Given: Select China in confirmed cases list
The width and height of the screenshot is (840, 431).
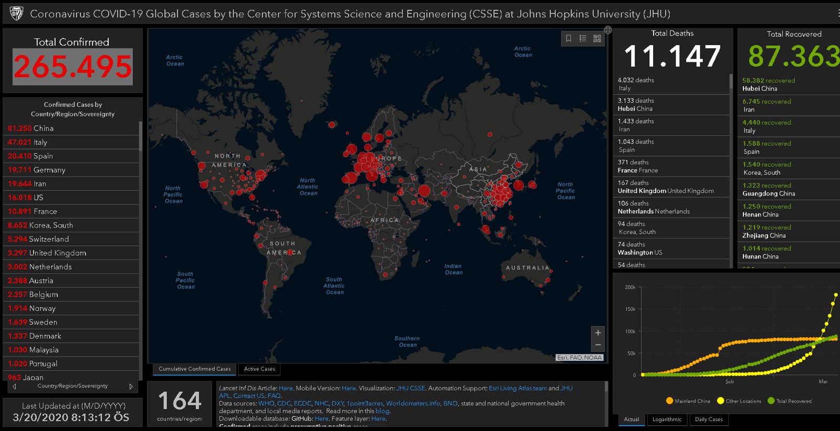Looking at the screenshot, I should 71,128.
